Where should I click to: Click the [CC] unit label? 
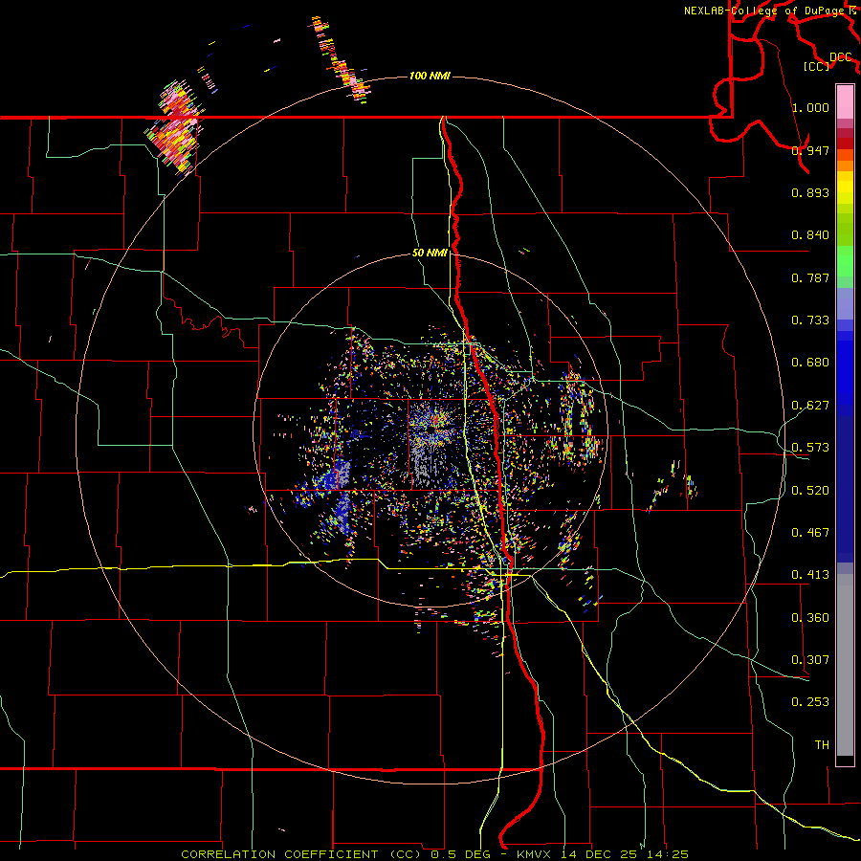pos(817,66)
